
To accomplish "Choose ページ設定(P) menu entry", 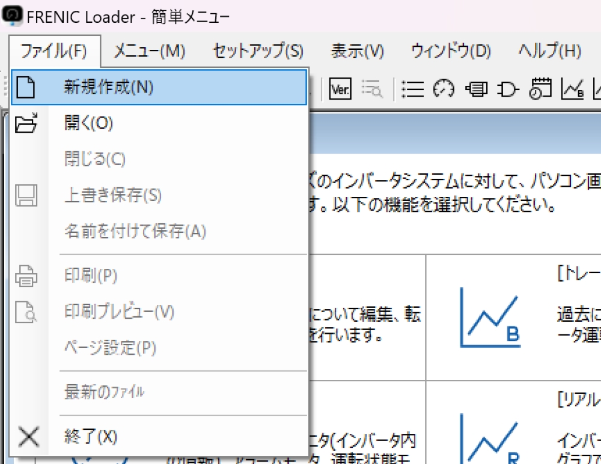I will (159, 348).
